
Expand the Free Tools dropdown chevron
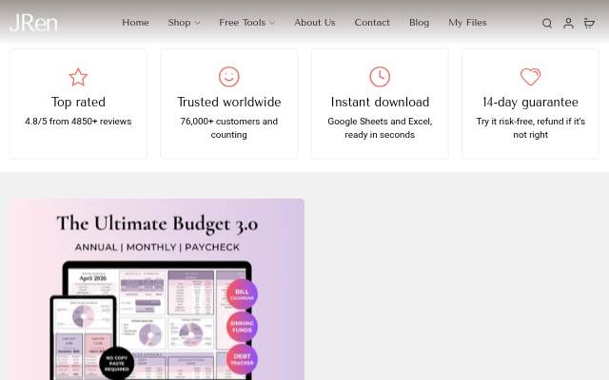(272, 23)
